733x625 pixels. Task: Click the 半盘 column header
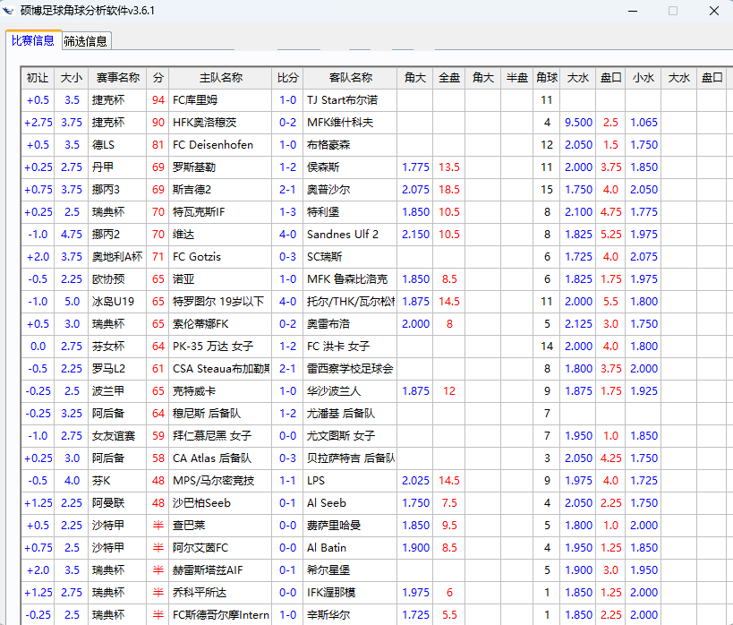pos(516,78)
